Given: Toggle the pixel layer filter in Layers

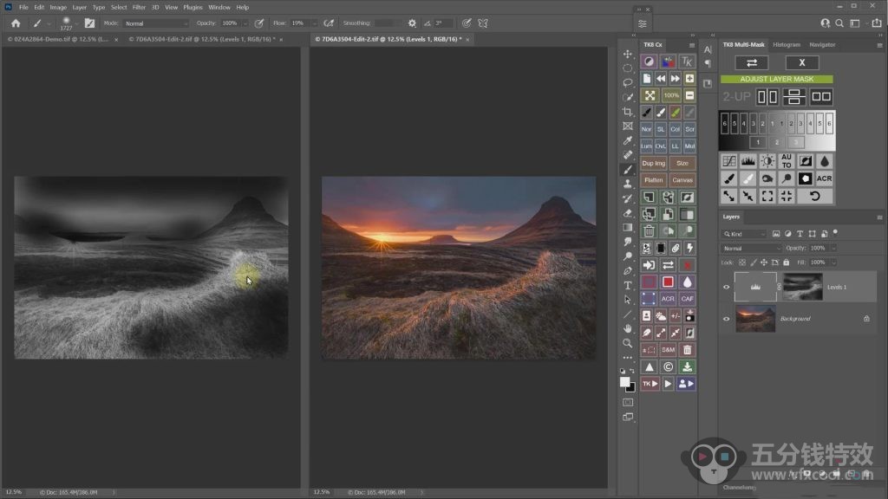Looking at the screenshot, I should [x=776, y=234].
